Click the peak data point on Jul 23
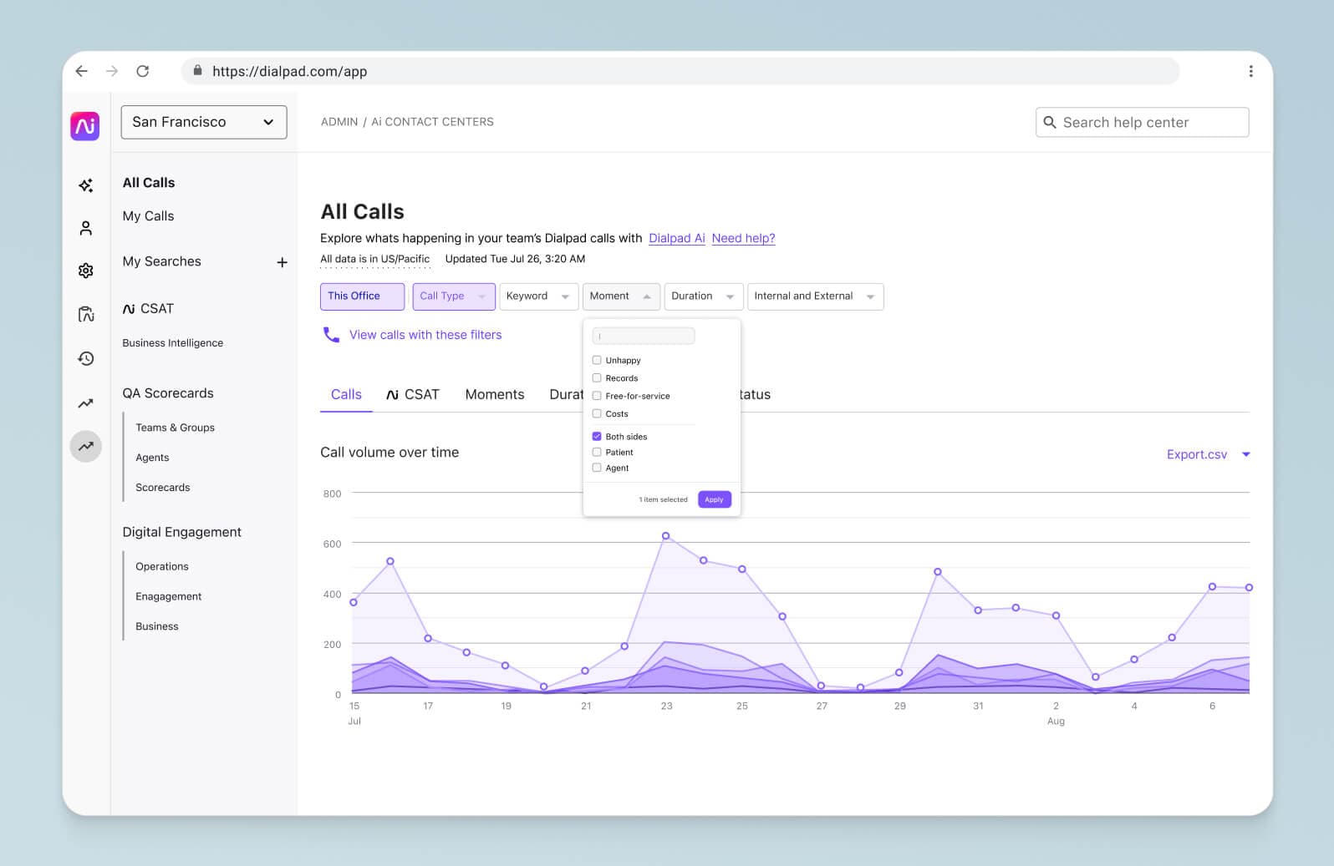 (665, 535)
